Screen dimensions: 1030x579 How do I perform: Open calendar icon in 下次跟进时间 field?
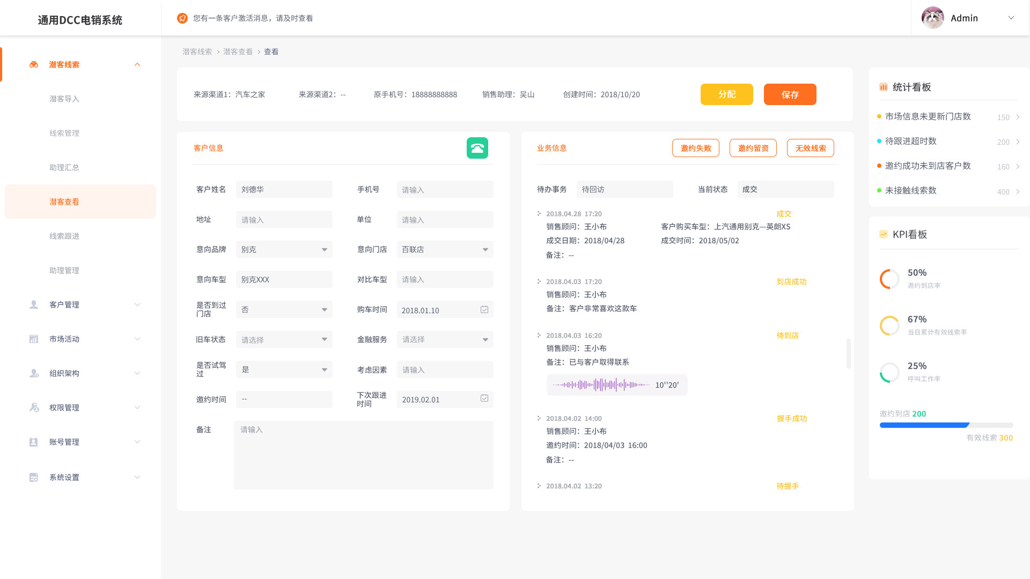(484, 398)
